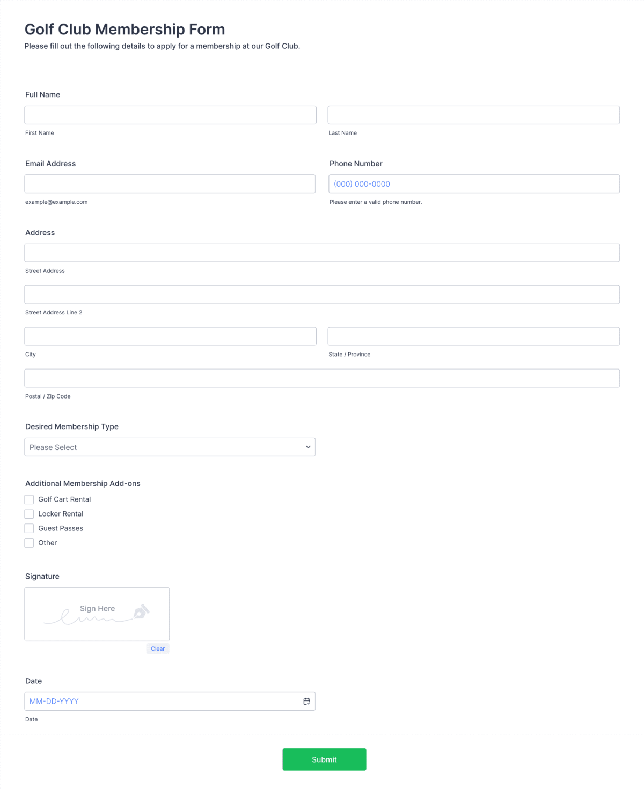644x789 pixels.
Task: Click the First Name input field
Action: pyautogui.click(x=170, y=115)
